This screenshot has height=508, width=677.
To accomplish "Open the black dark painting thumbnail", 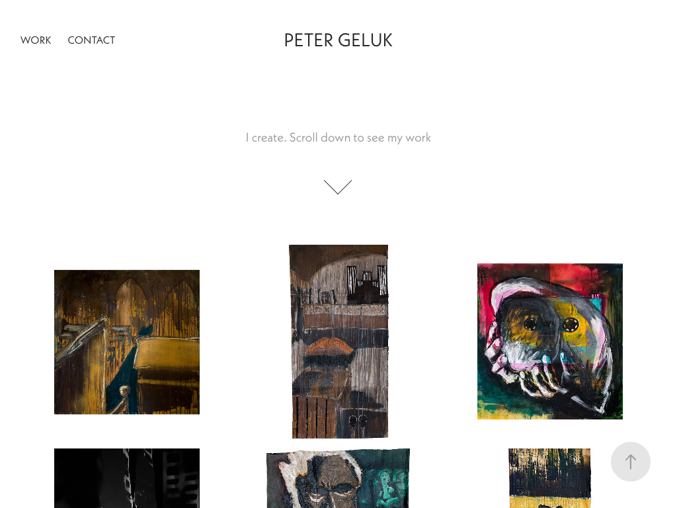I will [127, 478].
